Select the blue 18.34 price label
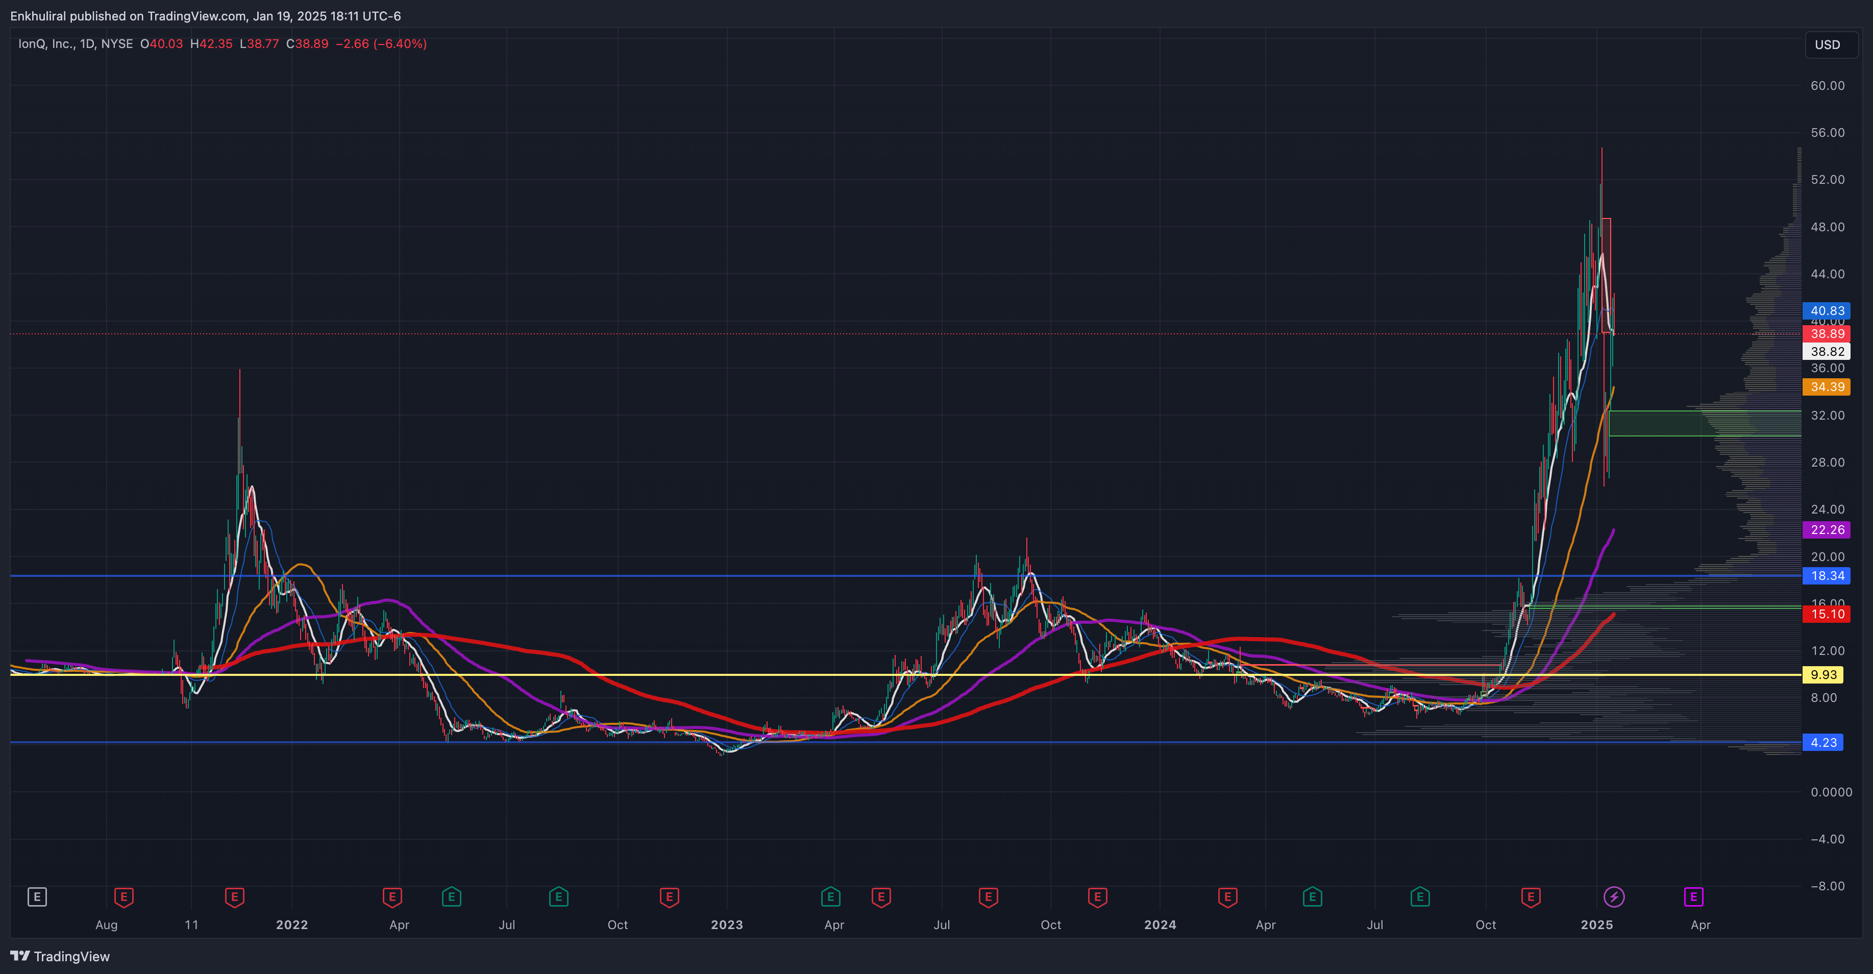 tap(1827, 576)
